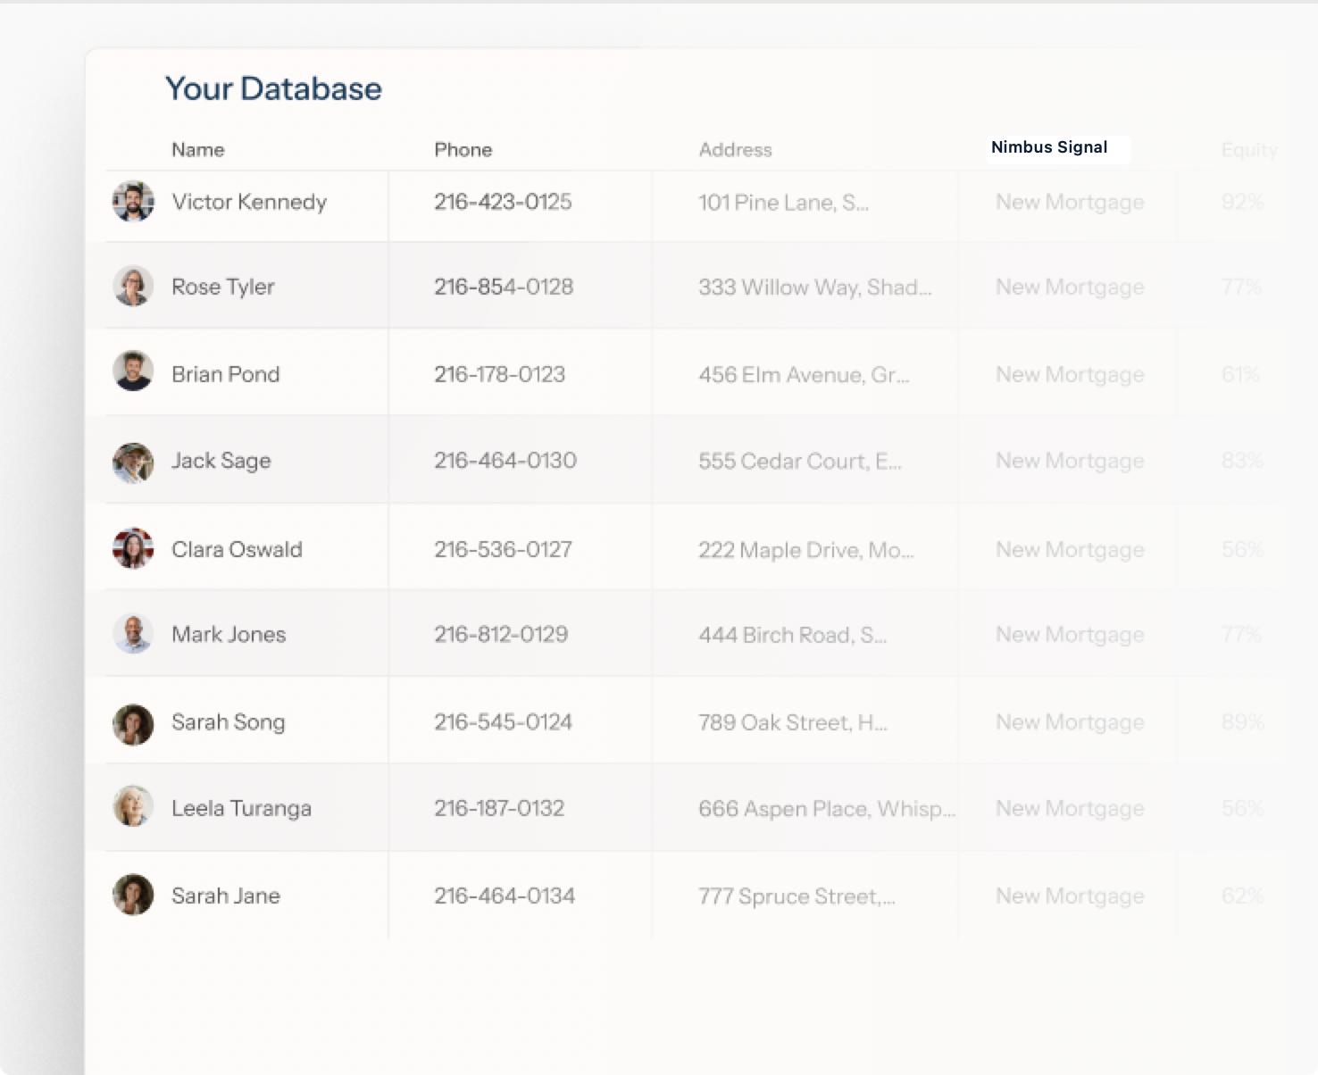This screenshot has width=1318, height=1075.
Task: Select the name Mark Jones
Action: click(x=229, y=634)
